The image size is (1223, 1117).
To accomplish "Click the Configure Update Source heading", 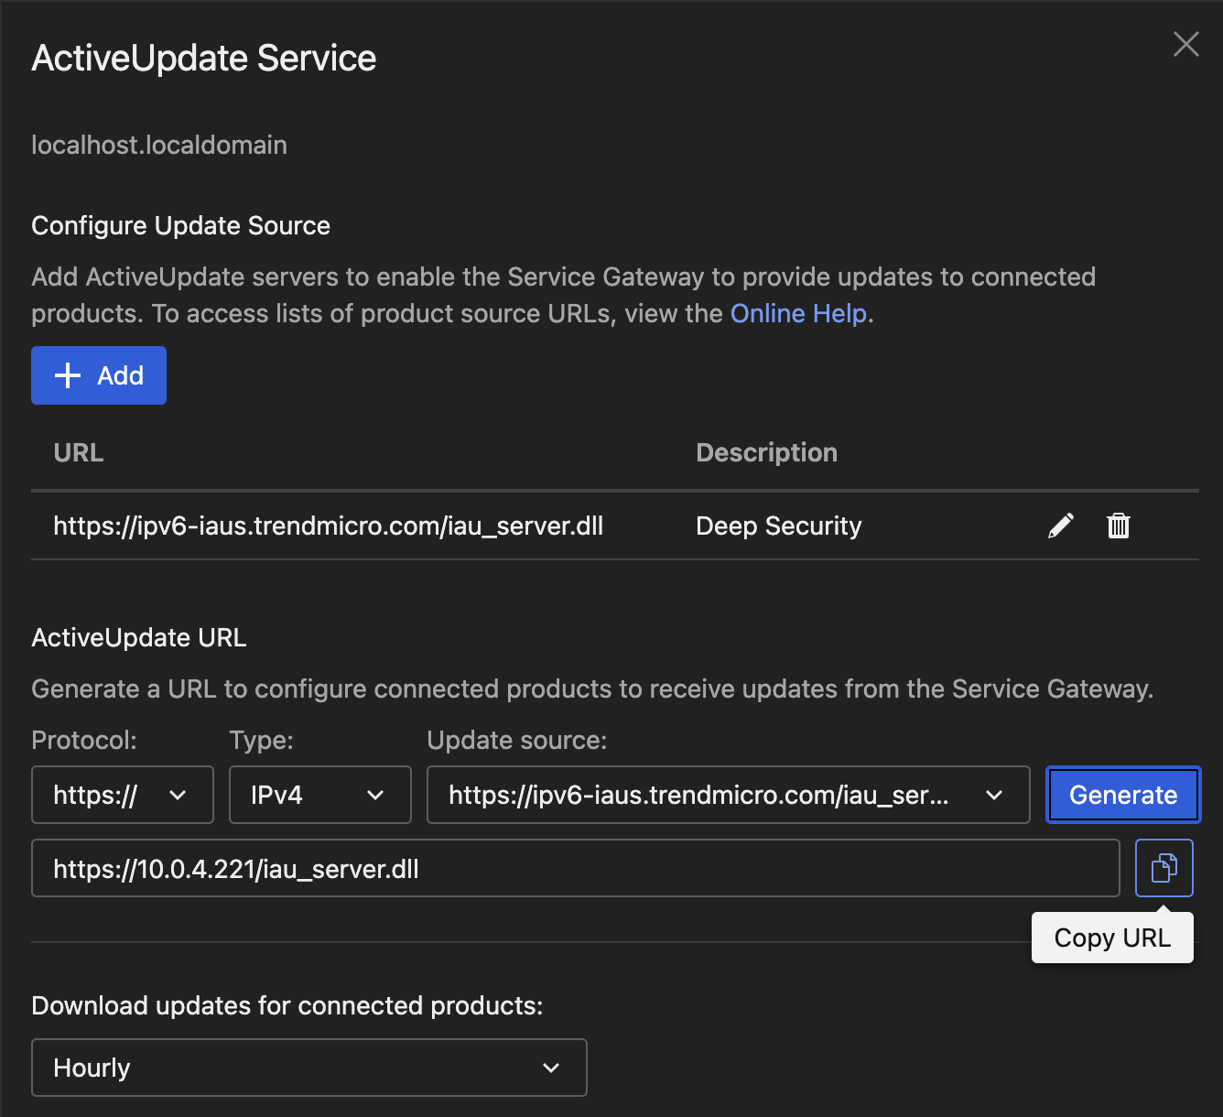I will [x=180, y=225].
